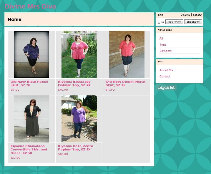211x174 pixels.
Task: Click the Kiyonna Posh Ponte Peplum Top title
Action: tap(75, 148)
